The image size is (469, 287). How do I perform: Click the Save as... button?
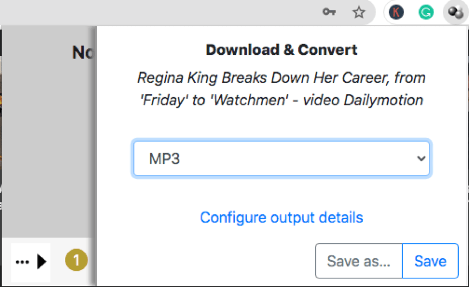358,261
